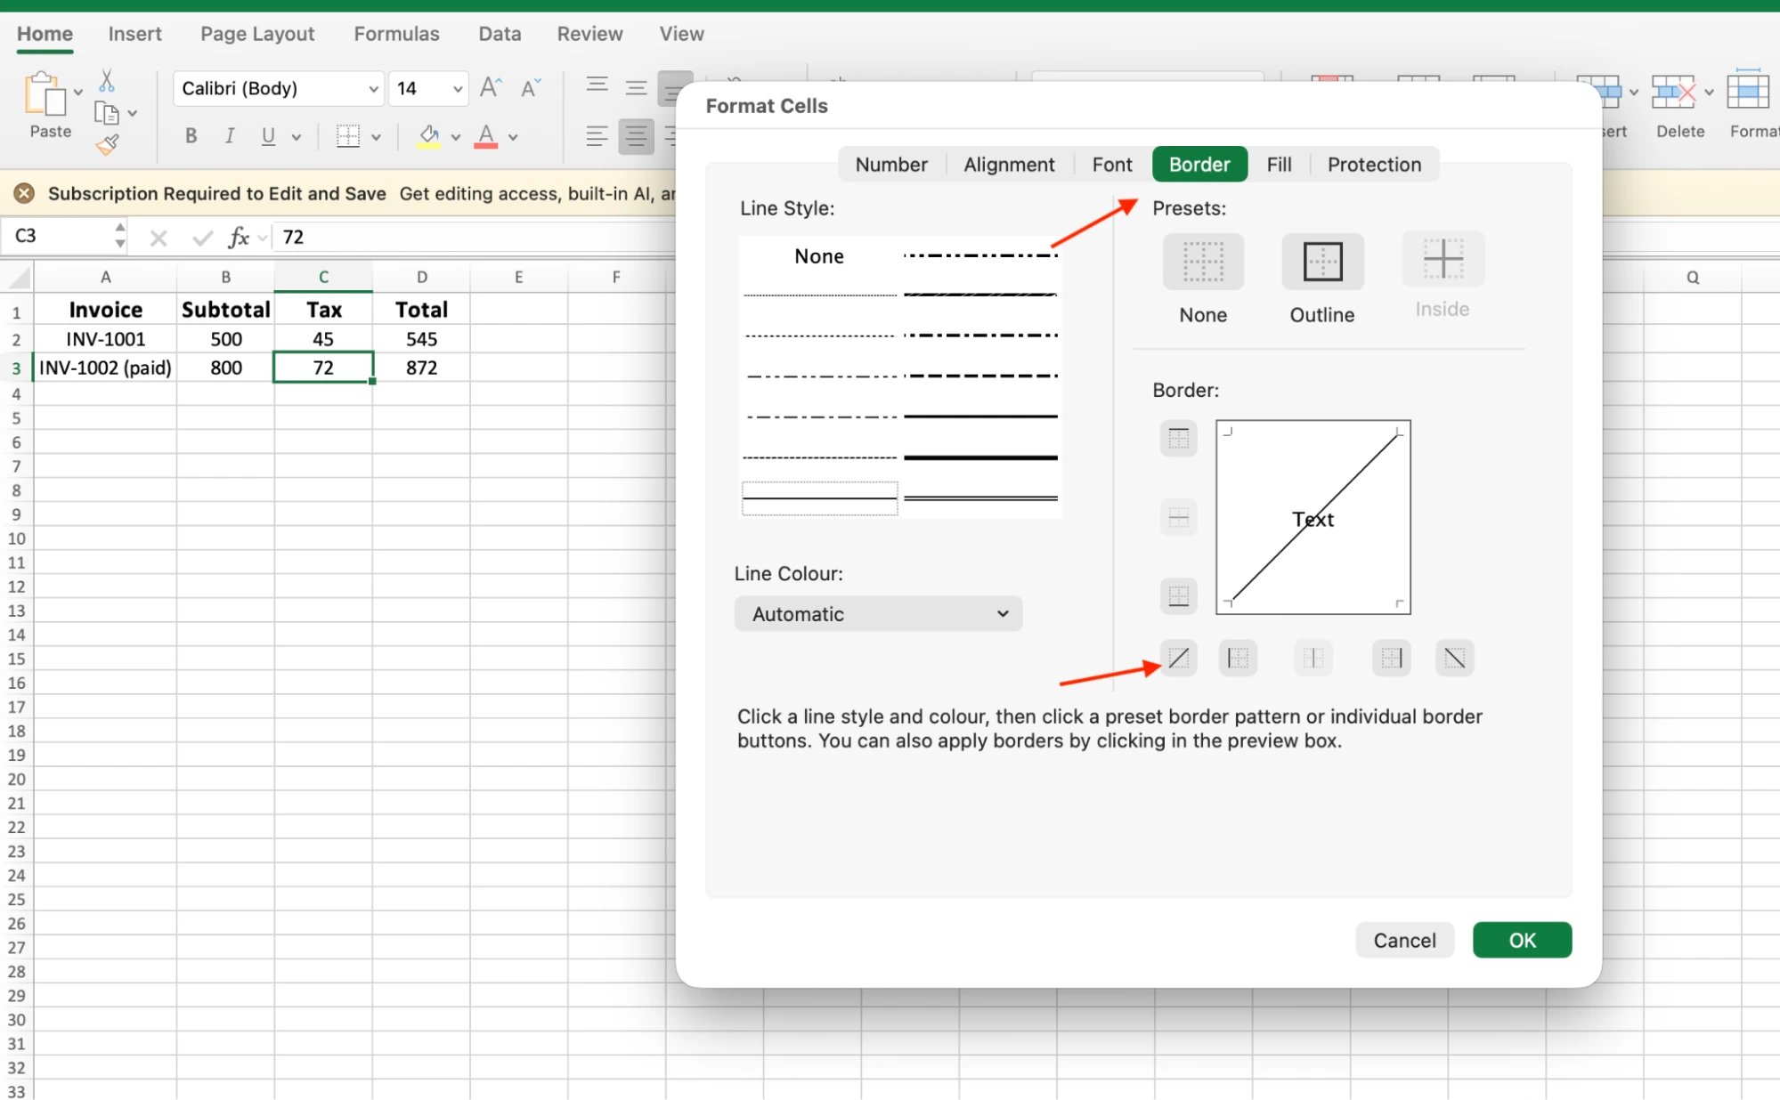The image size is (1780, 1100).
Task: Open the Page Layout ribbon tab
Action: (x=257, y=34)
